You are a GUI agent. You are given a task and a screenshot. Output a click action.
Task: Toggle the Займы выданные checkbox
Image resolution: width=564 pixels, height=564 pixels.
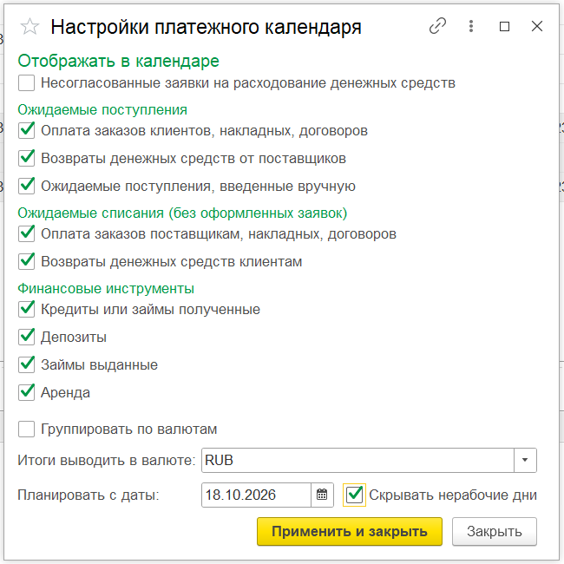(26, 364)
